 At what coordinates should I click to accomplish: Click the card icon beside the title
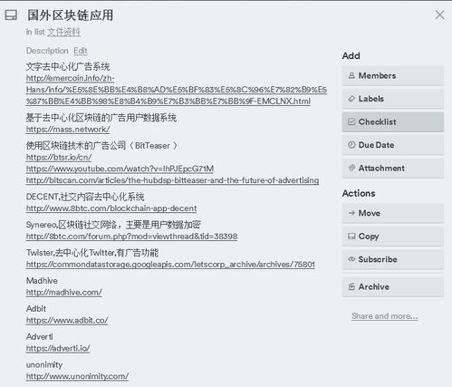click(11, 15)
